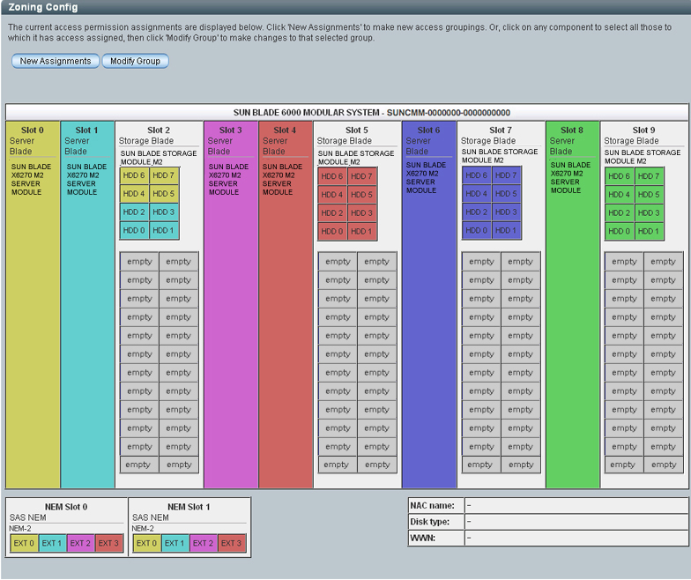
Task: Select HDD 5 in Slot 2 storage blade
Action: pyautogui.click(x=164, y=194)
